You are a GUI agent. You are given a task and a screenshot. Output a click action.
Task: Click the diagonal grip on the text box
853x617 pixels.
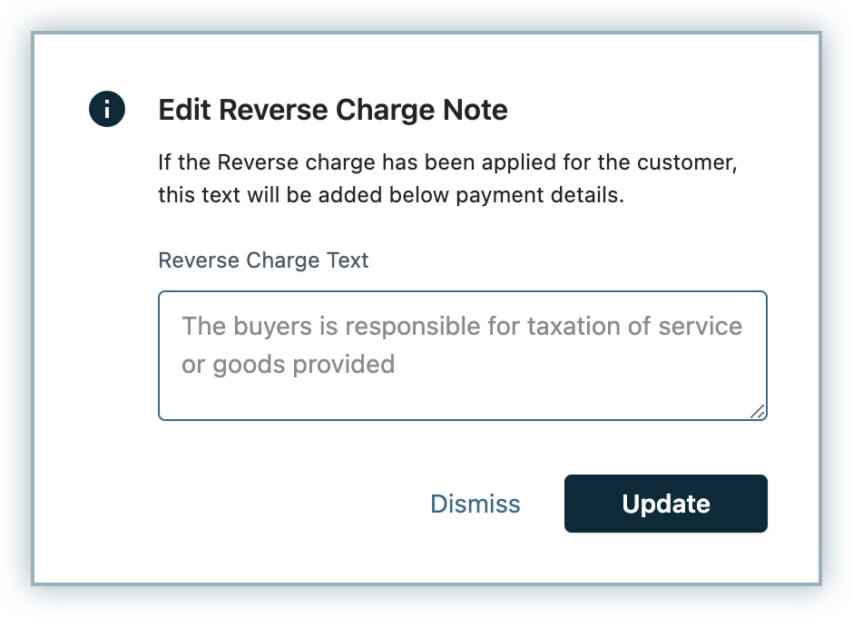pos(758,411)
